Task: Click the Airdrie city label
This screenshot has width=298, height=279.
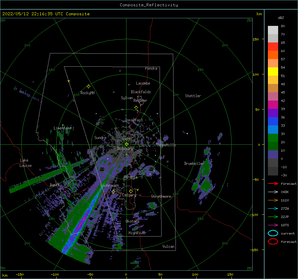Action: pyautogui.click(x=130, y=177)
